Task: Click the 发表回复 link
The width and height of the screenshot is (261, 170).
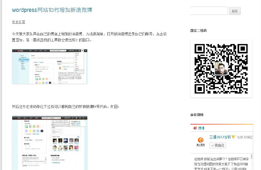Action: pos(19,22)
